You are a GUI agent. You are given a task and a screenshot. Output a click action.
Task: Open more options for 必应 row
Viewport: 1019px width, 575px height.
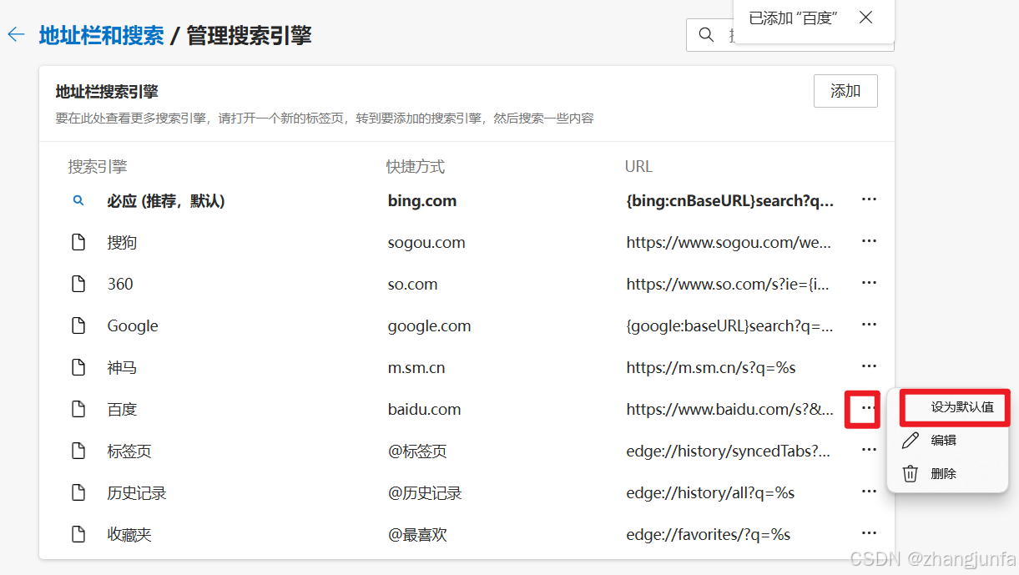(869, 200)
